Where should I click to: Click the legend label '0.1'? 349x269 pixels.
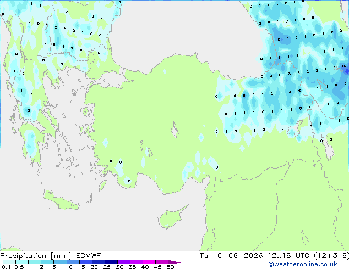pyautogui.click(x=6, y=267)
